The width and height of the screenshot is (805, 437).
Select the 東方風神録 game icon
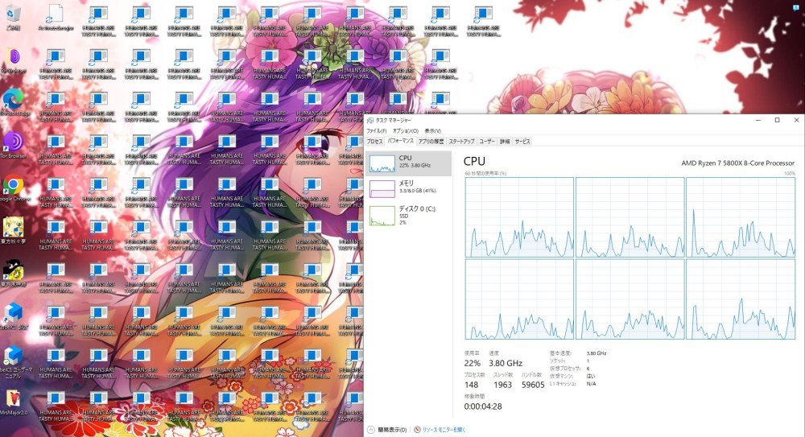[x=14, y=273]
